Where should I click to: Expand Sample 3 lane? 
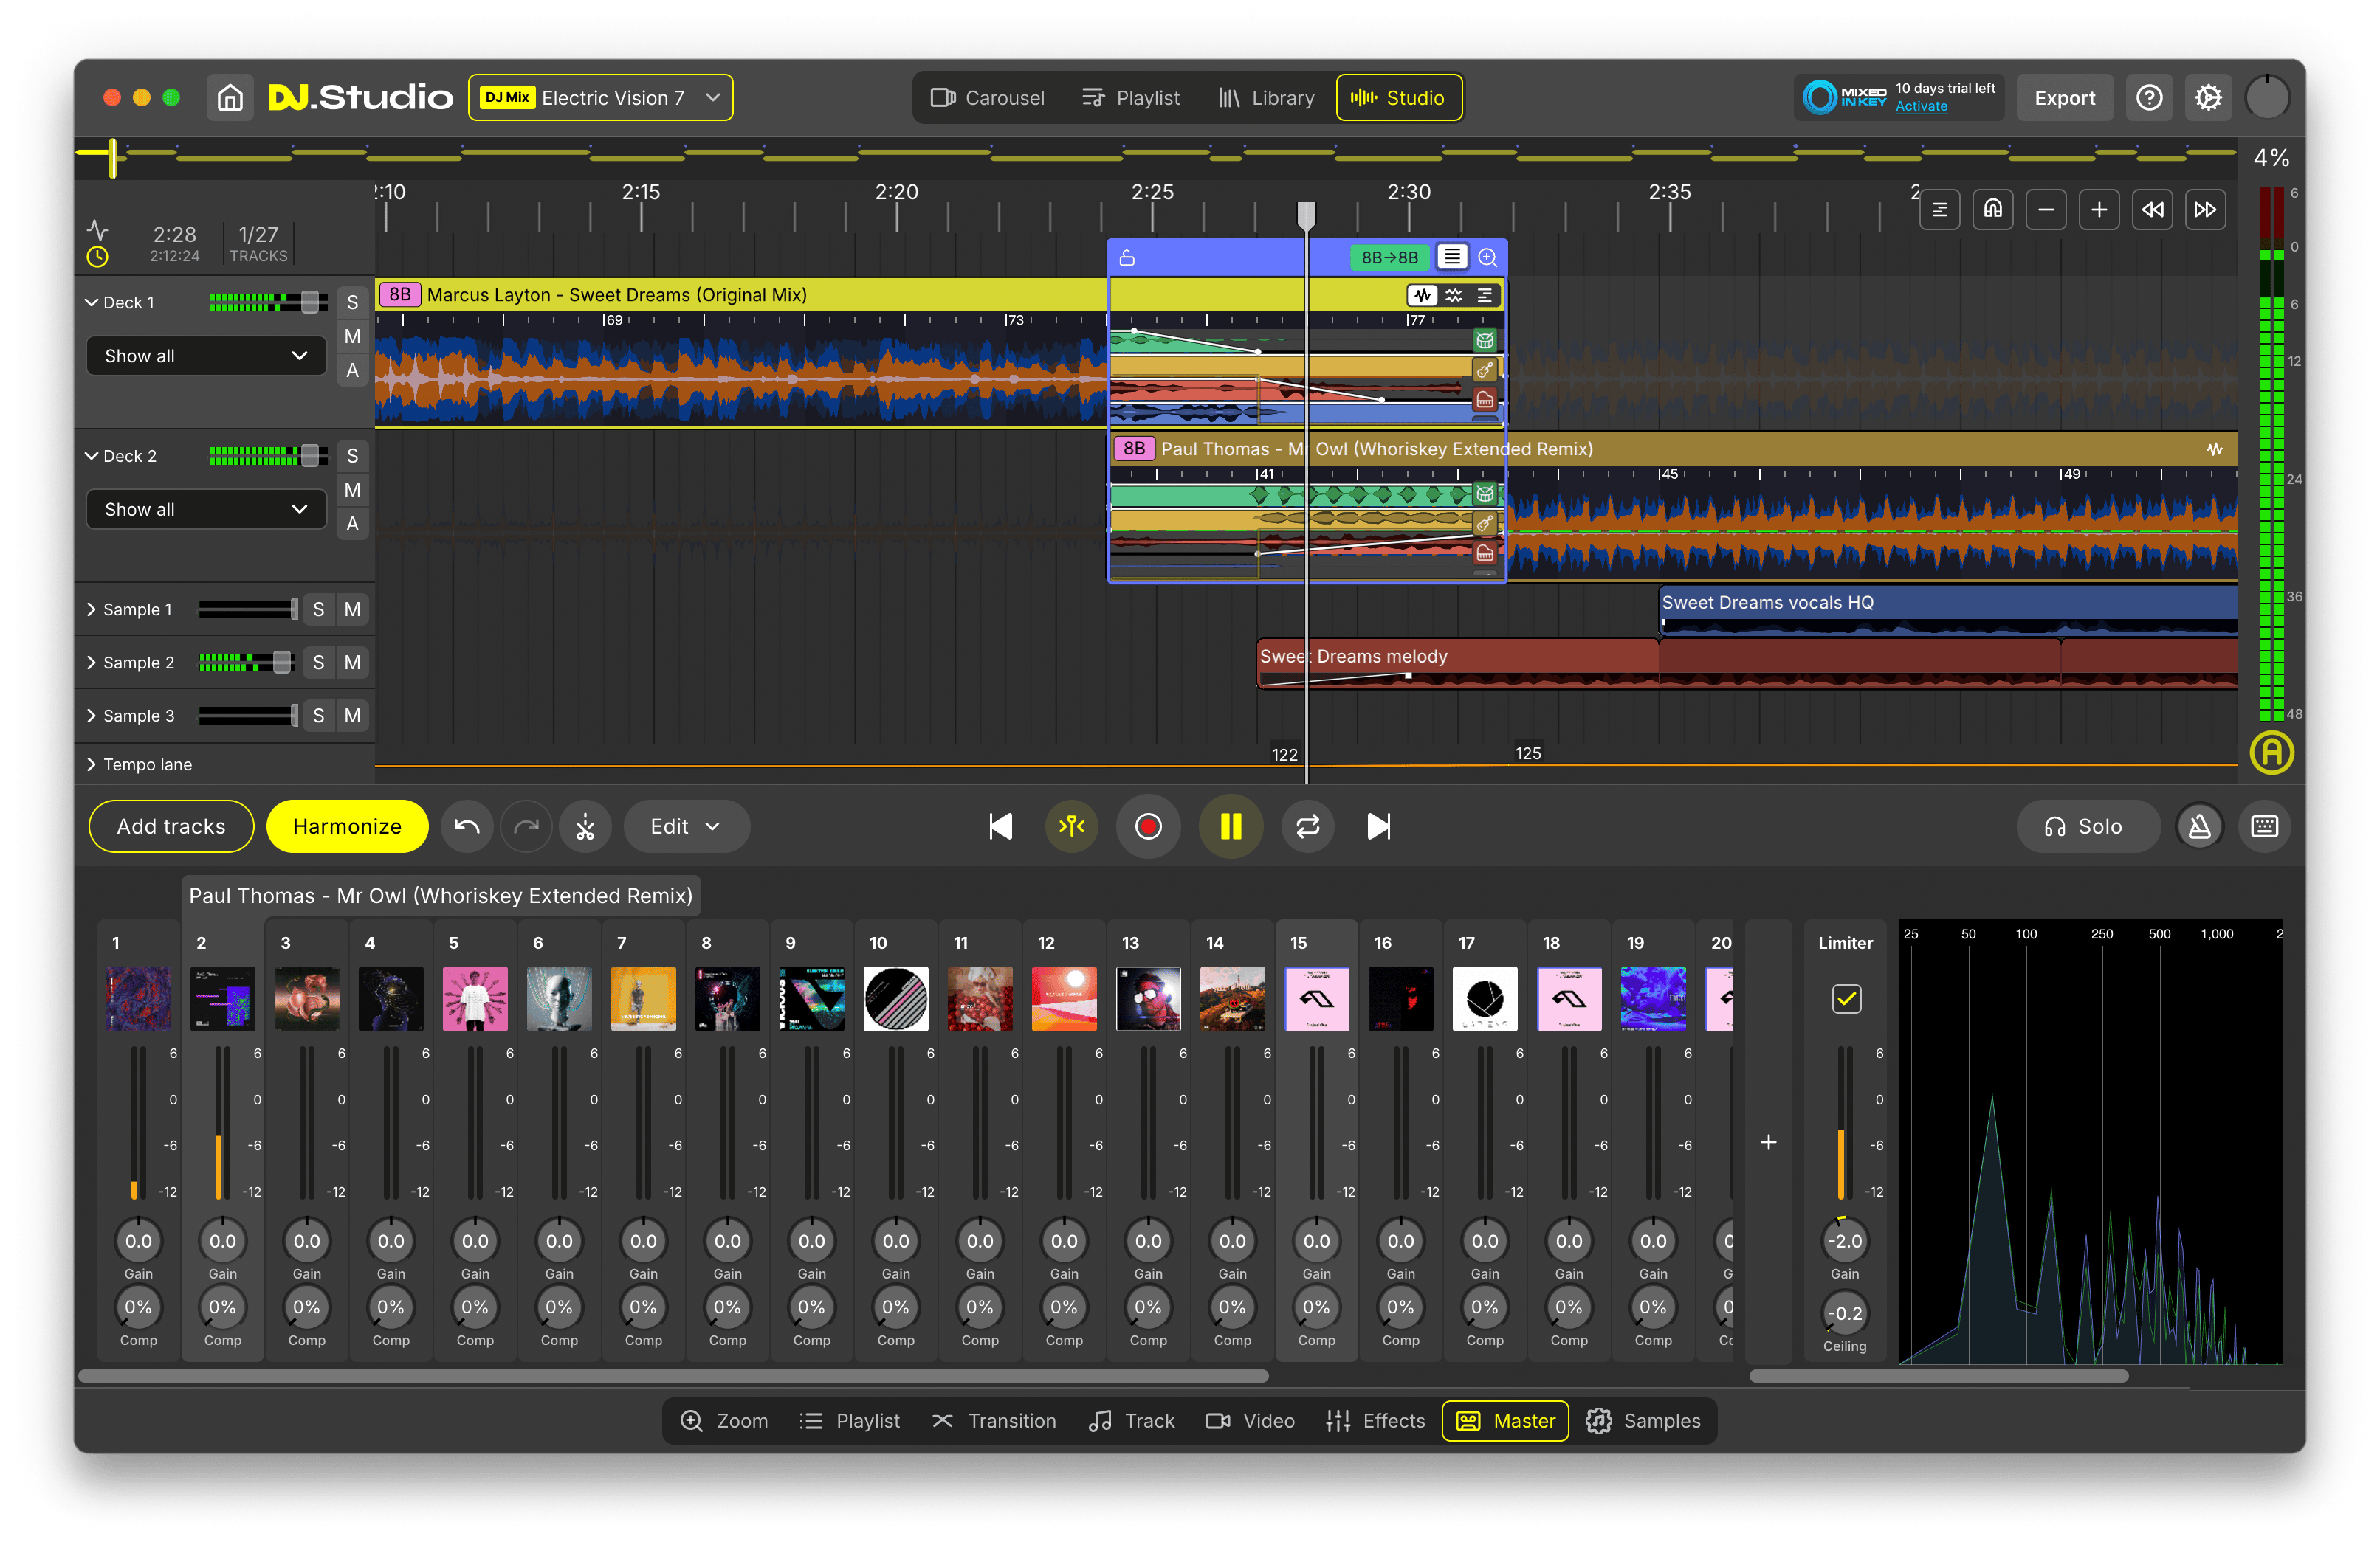[x=91, y=716]
